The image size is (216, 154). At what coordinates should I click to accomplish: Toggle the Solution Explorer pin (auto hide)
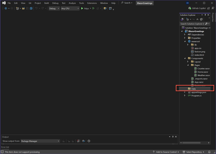pos(205,15)
